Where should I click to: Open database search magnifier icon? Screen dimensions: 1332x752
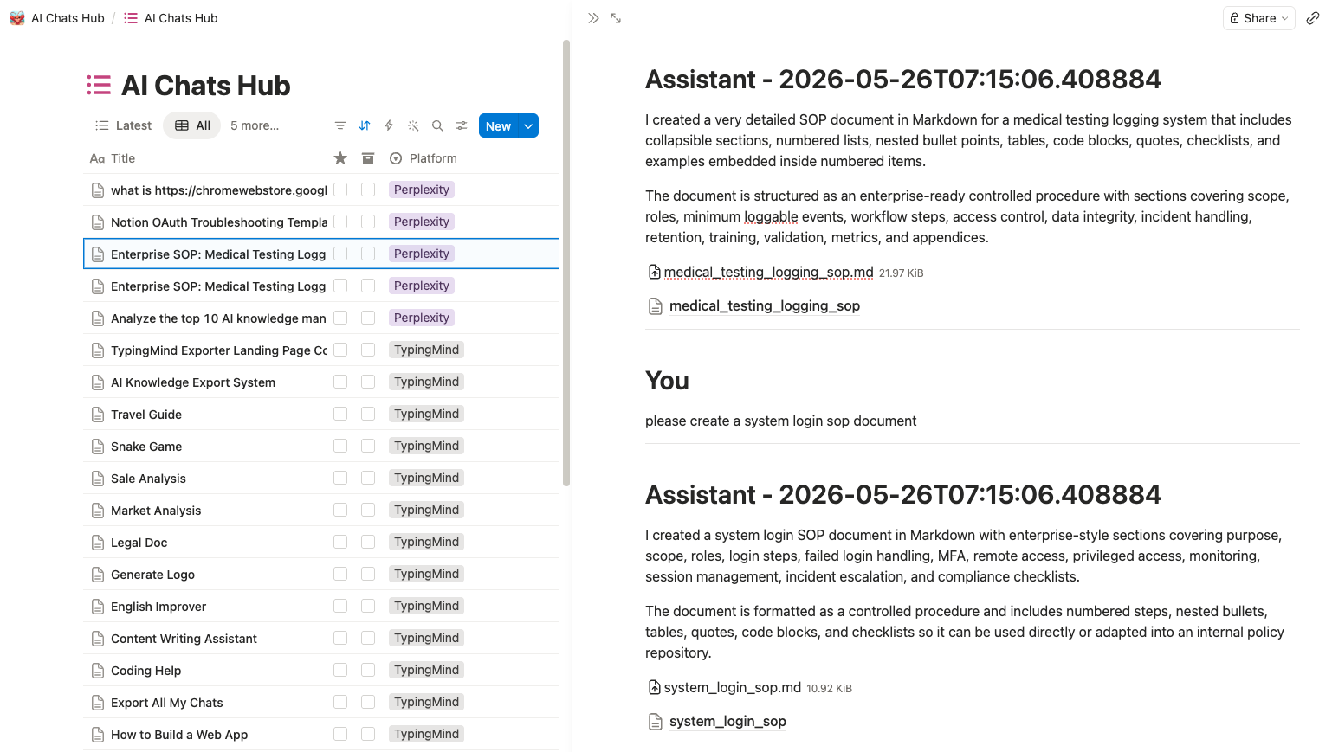[437, 125]
